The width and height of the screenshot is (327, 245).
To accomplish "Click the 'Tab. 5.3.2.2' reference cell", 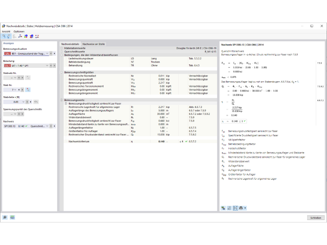I will pos(195,58).
